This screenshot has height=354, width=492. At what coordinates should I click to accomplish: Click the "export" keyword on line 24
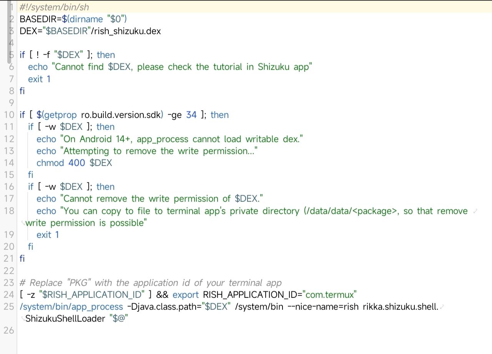[186, 295]
